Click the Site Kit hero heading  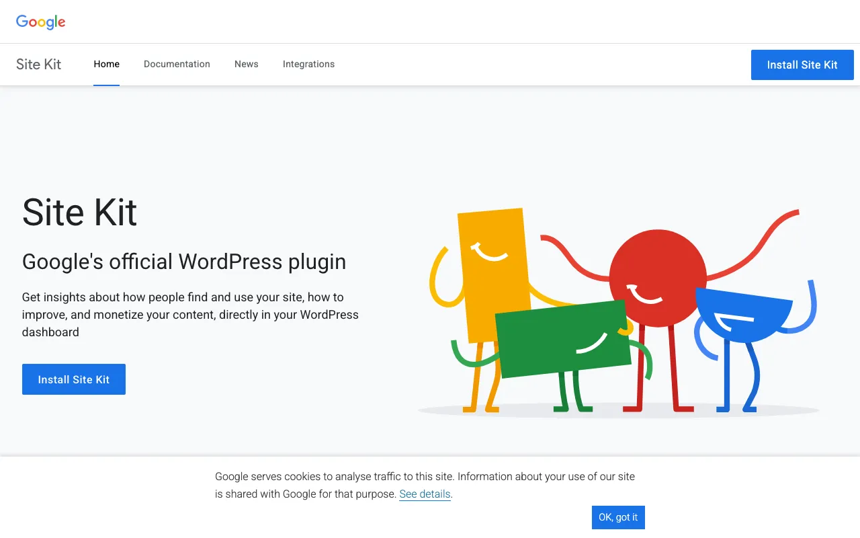click(x=80, y=213)
